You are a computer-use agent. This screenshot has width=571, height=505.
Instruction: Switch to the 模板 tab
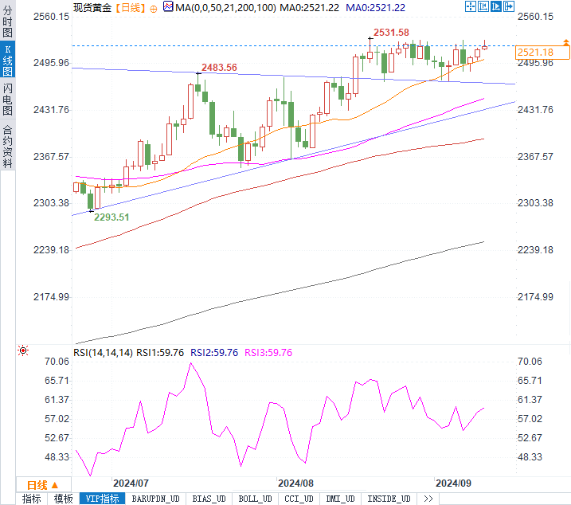pyautogui.click(x=63, y=499)
